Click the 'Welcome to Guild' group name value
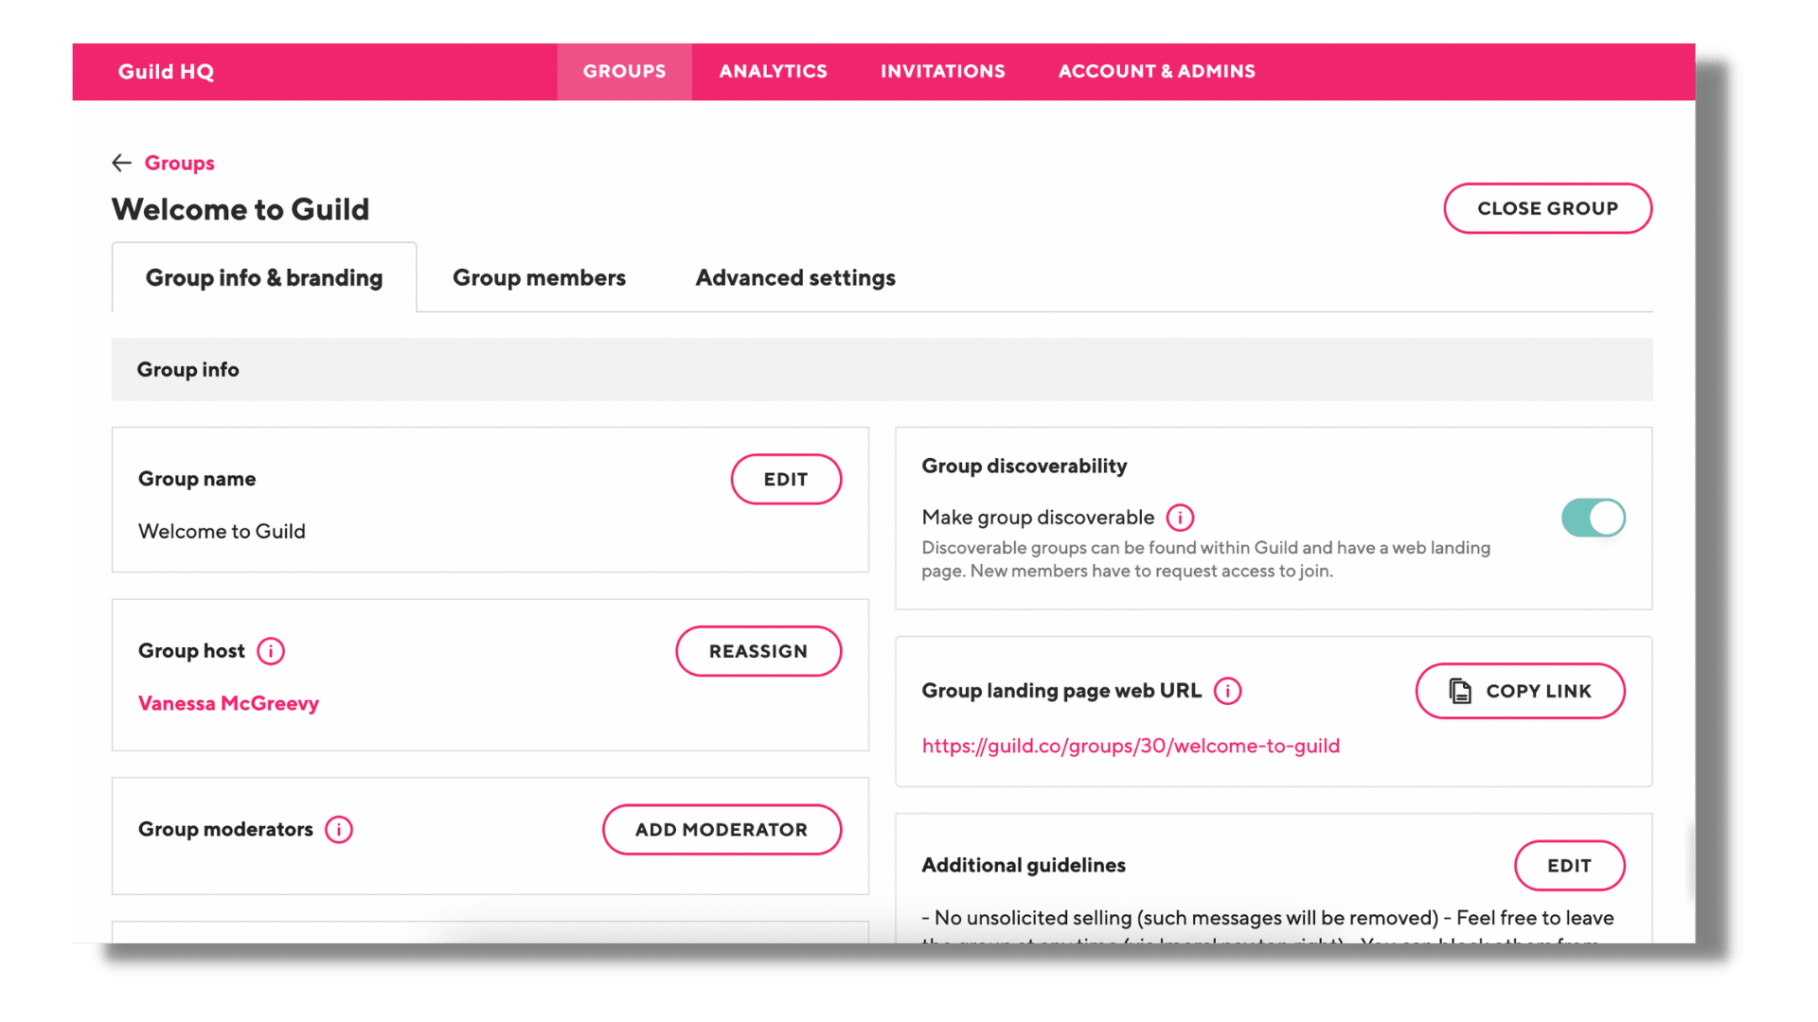The height and width of the screenshot is (1022, 1818). point(222,531)
